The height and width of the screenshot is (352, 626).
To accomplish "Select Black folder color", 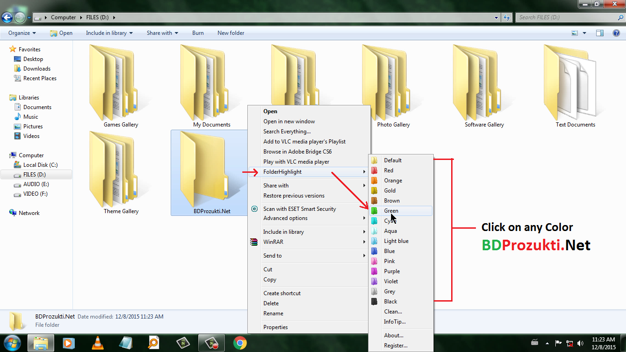I will click(401, 302).
